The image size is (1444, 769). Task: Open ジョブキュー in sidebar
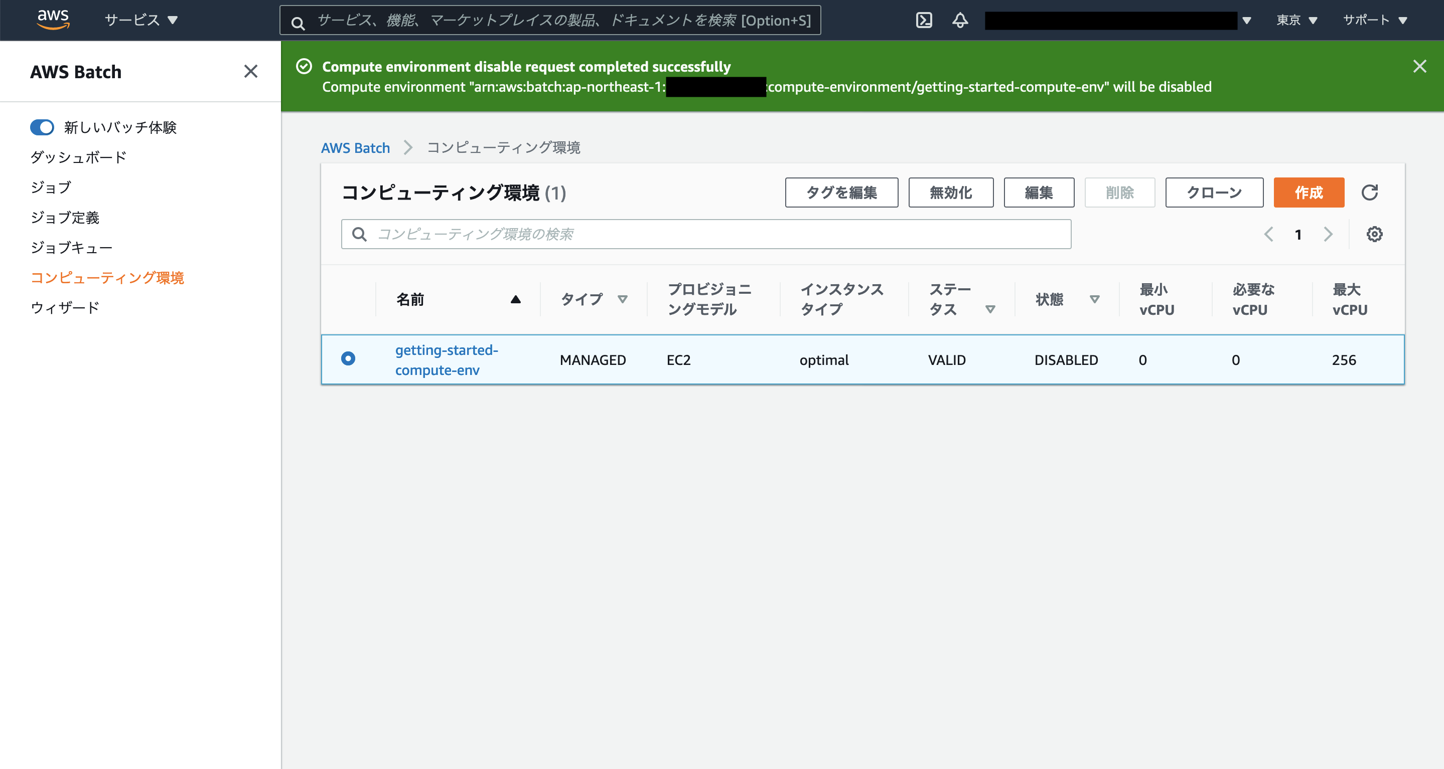tap(72, 248)
